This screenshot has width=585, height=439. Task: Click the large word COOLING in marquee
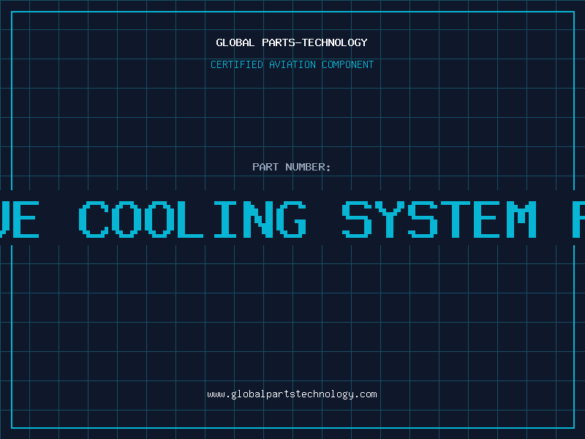(x=192, y=219)
